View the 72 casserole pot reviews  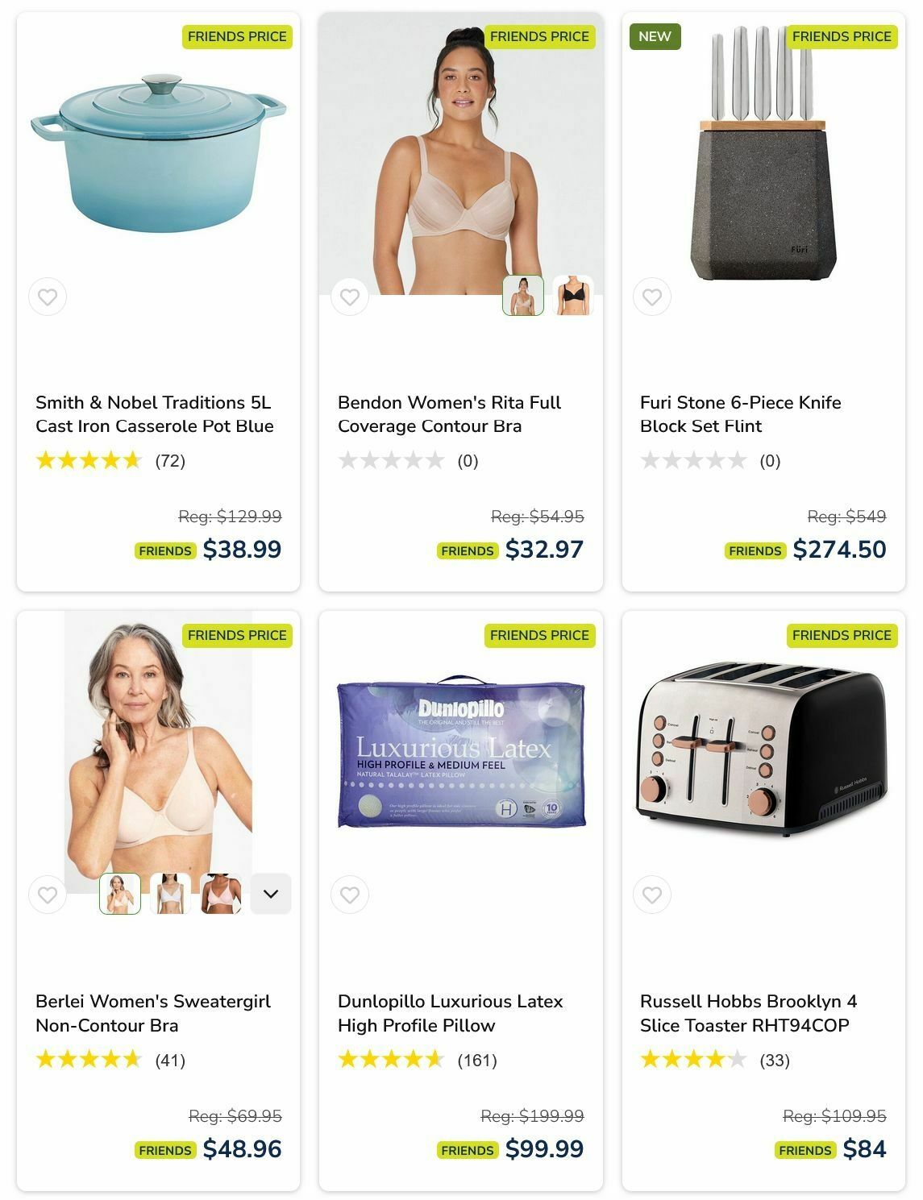170,461
